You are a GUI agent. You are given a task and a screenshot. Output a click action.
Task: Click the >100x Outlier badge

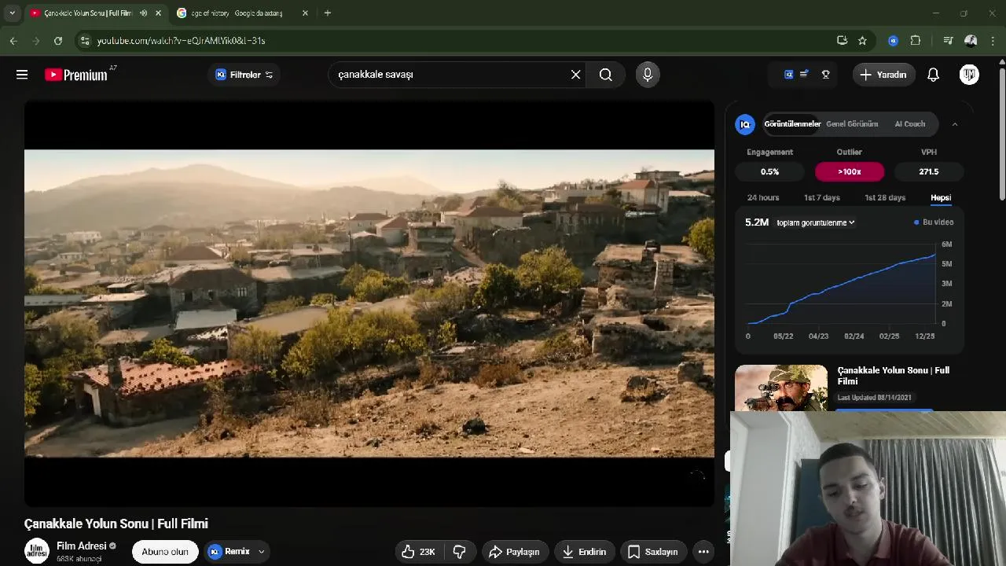[850, 171]
